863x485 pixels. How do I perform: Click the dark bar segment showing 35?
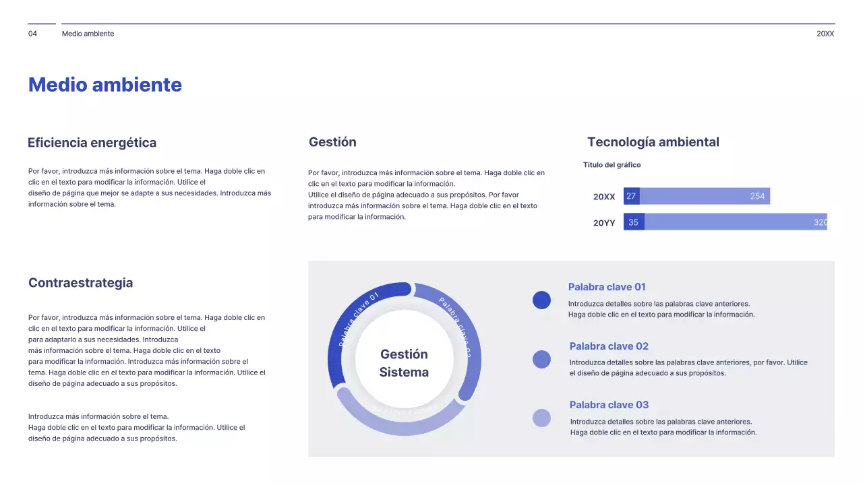634,222
